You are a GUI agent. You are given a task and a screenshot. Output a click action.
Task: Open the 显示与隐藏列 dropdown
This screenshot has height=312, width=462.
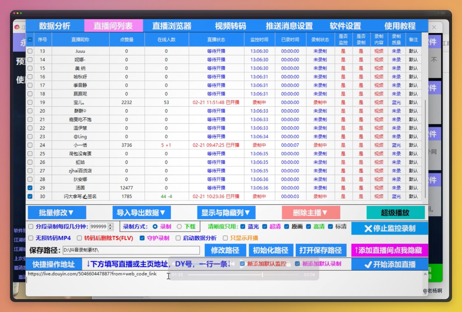tap(226, 212)
